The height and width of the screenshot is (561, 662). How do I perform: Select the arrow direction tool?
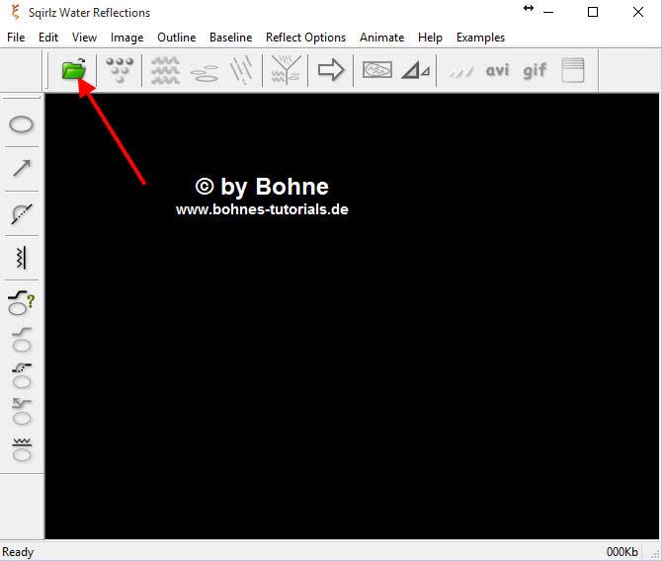coord(22,168)
